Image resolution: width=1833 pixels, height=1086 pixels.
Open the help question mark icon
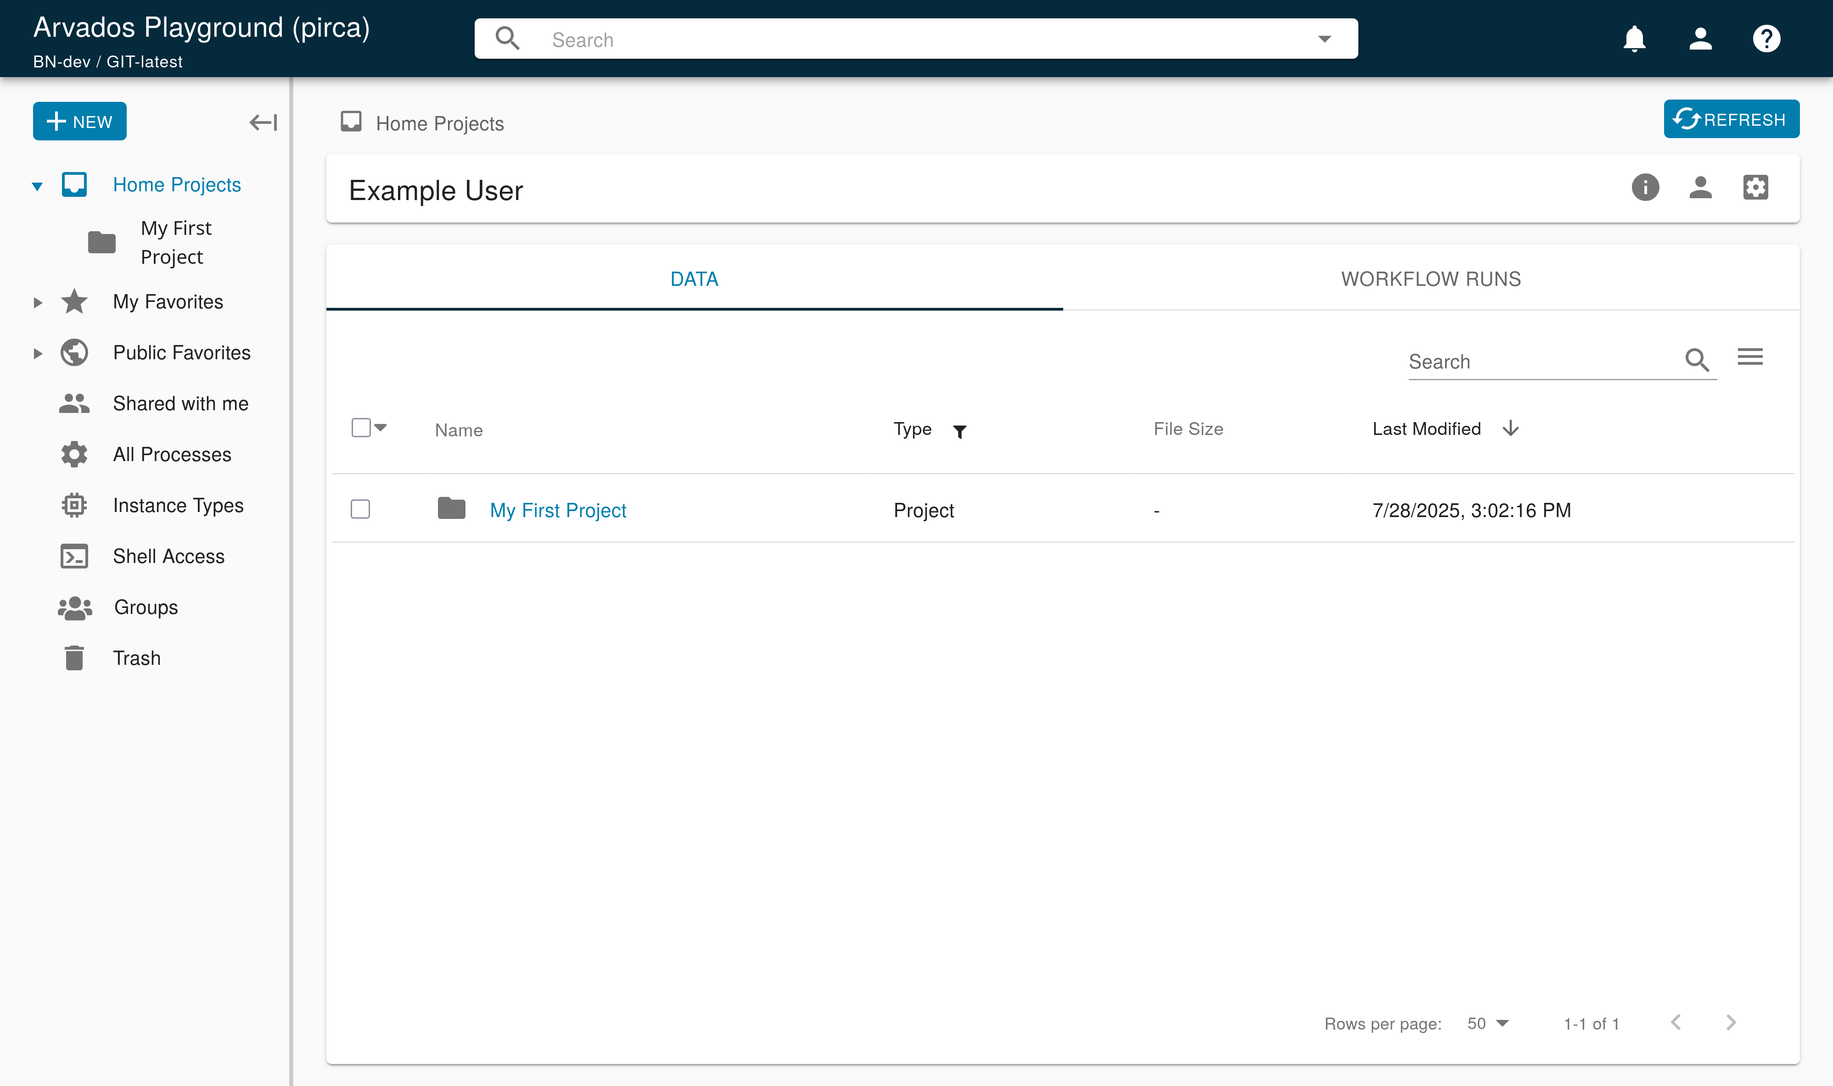point(1766,39)
